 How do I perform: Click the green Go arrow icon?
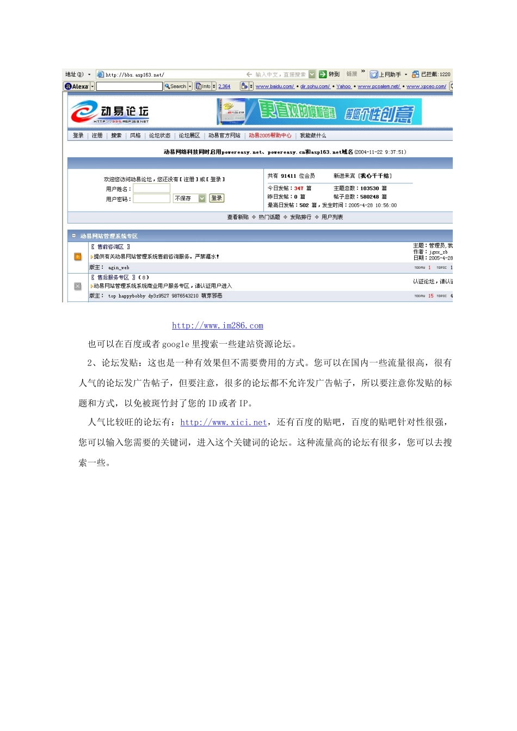(323, 75)
